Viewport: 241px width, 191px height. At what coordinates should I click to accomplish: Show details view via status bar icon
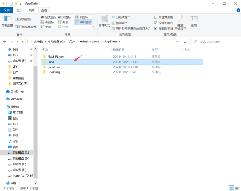click(231, 188)
